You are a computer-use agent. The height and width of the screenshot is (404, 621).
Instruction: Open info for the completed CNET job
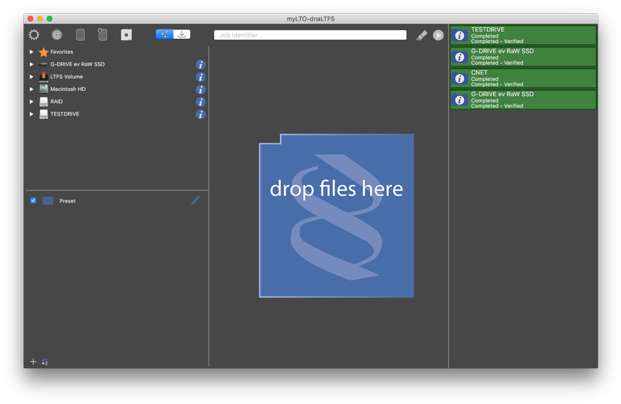[460, 78]
